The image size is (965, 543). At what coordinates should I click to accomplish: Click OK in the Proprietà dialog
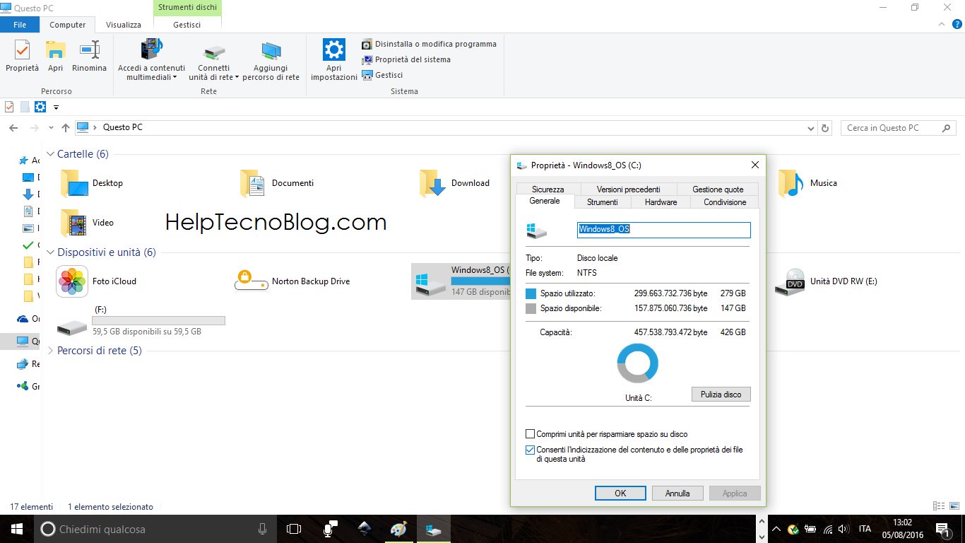(620, 494)
